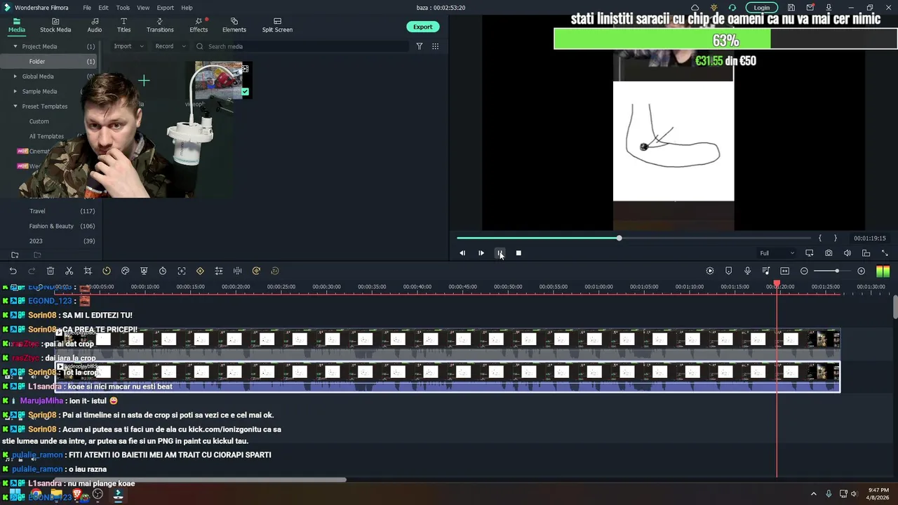Switch to the Effects tab
This screenshot has width=898, height=505.
click(x=199, y=25)
